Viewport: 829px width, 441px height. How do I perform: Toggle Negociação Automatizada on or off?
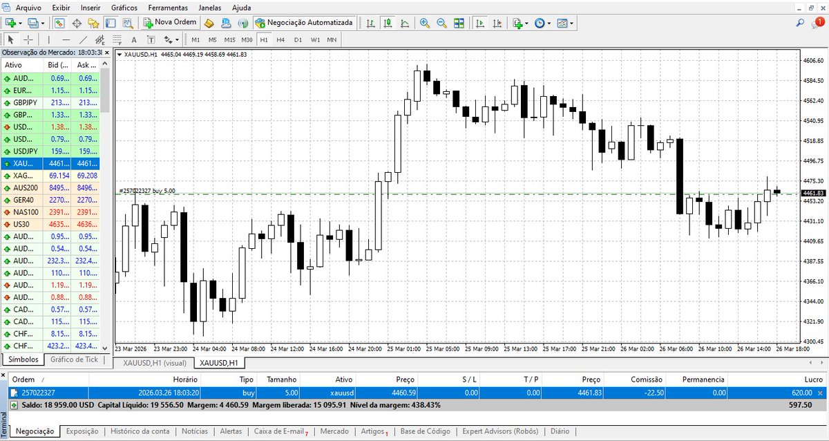click(x=305, y=23)
